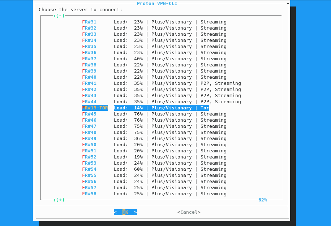Choose P2P server FR#43
The image size is (331, 226).
coord(162,96)
